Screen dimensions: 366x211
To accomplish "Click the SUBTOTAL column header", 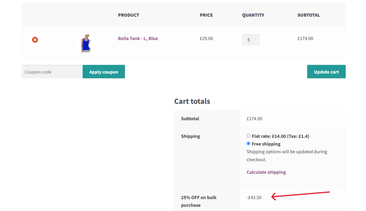I will 309,15.
